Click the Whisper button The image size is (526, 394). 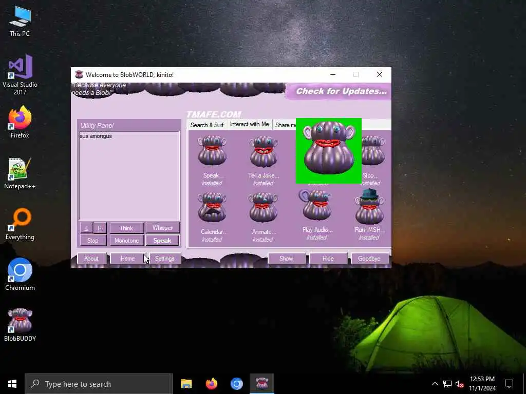pyautogui.click(x=162, y=228)
